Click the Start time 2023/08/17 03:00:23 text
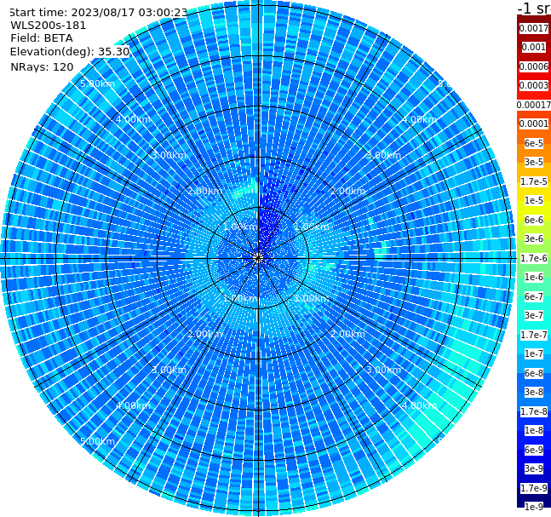The height and width of the screenshot is (517, 551). [x=99, y=12]
